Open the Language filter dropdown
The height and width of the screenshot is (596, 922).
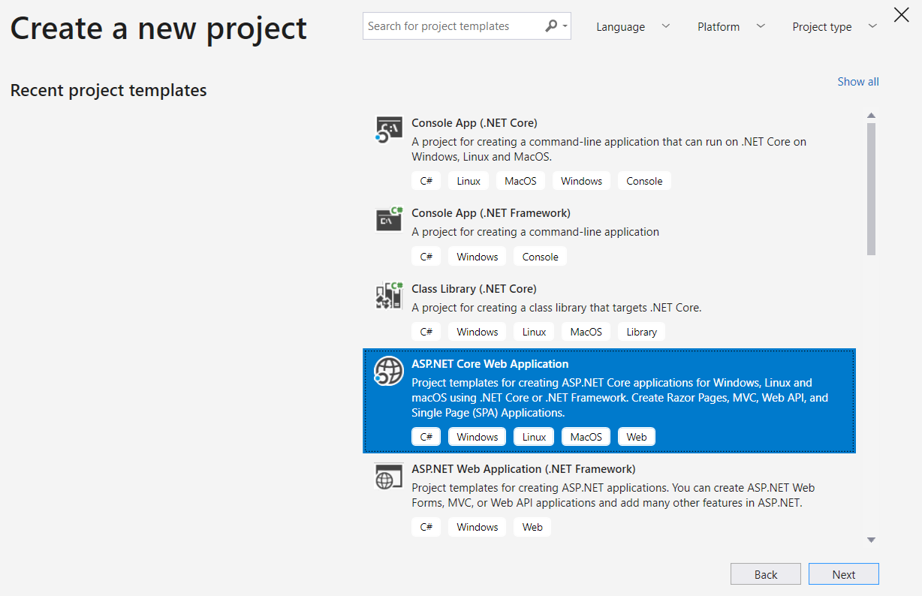click(x=632, y=27)
